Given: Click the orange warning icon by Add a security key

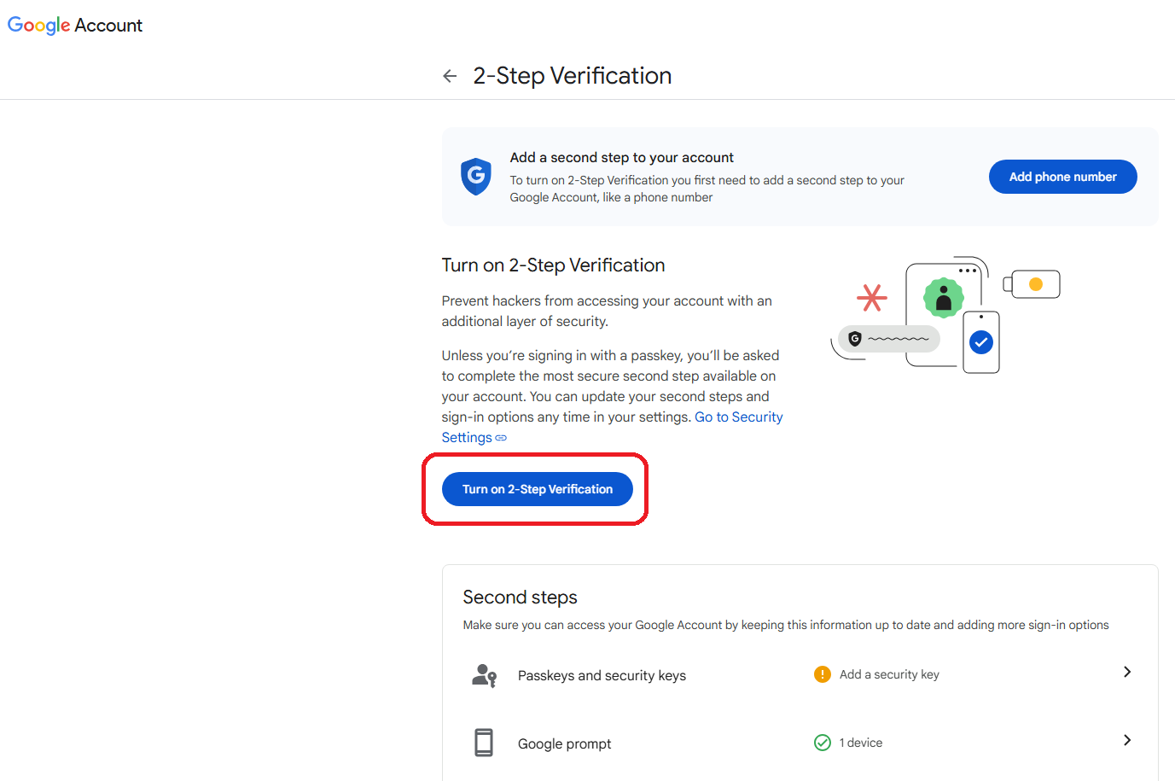Looking at the screenshot, I should coord(823,674).
